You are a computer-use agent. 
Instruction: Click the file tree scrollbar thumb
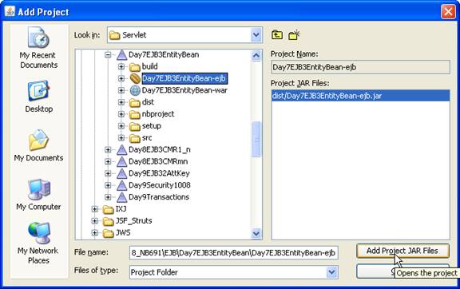click(x=256, y=139)
